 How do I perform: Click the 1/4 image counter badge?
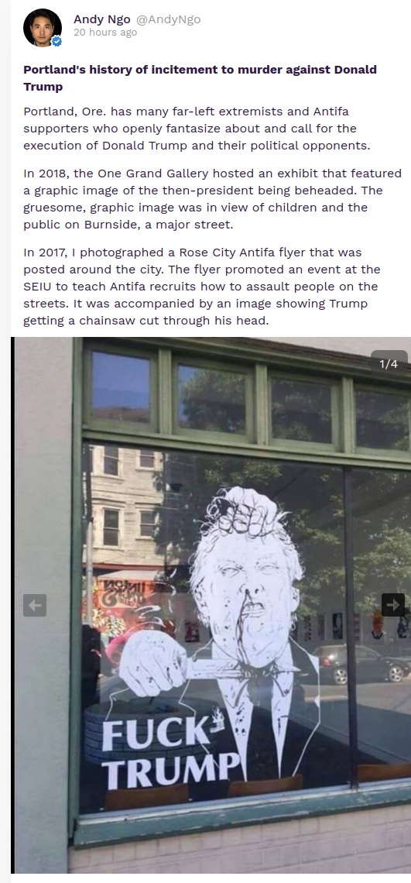point(389,364)
